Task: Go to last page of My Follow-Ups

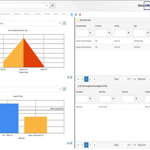Action: (95, 79)
